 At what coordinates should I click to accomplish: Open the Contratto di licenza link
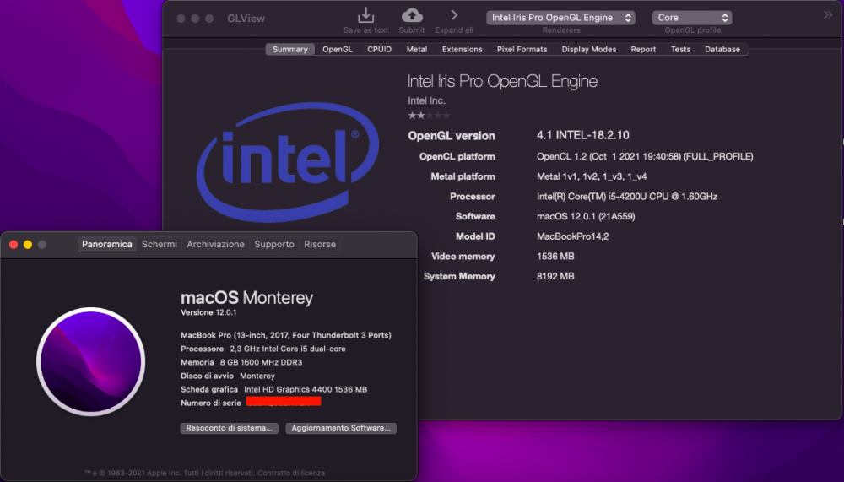291,473
